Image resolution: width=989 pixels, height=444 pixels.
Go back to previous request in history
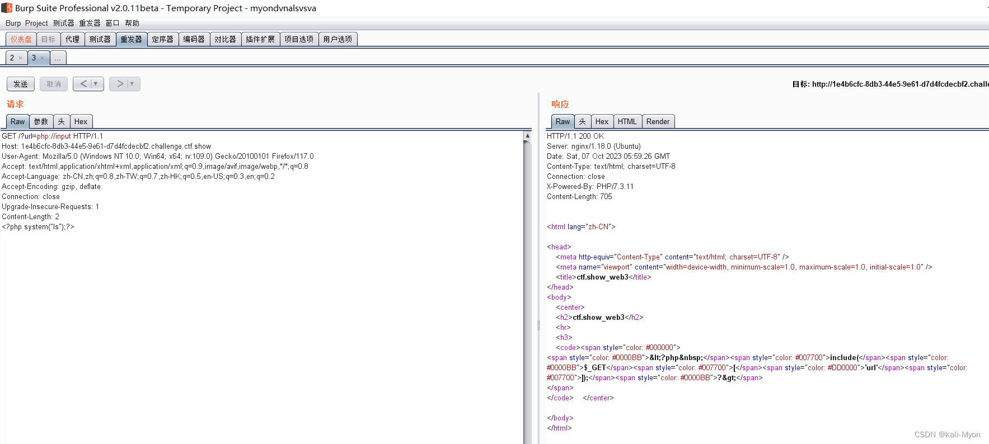point(83,84)
